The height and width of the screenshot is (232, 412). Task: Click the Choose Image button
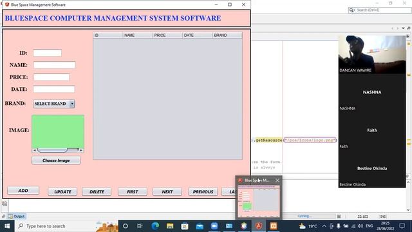click(56, 160)
